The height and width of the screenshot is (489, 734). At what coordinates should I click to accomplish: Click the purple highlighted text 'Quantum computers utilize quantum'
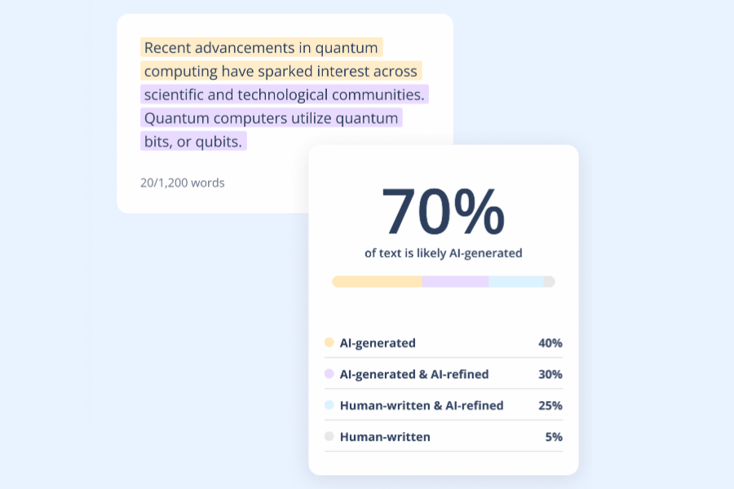pos(272,118)
